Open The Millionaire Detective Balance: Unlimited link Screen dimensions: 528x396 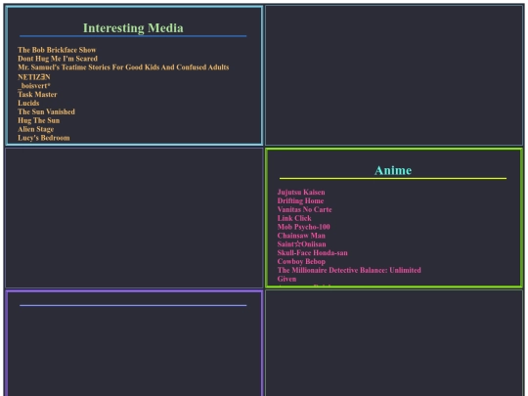click(x=349, y=271)
